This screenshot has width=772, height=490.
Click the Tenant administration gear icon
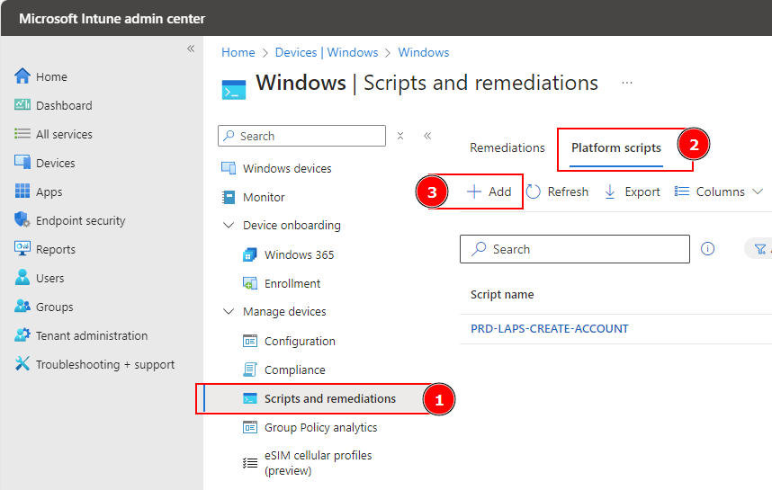(22, 335)
